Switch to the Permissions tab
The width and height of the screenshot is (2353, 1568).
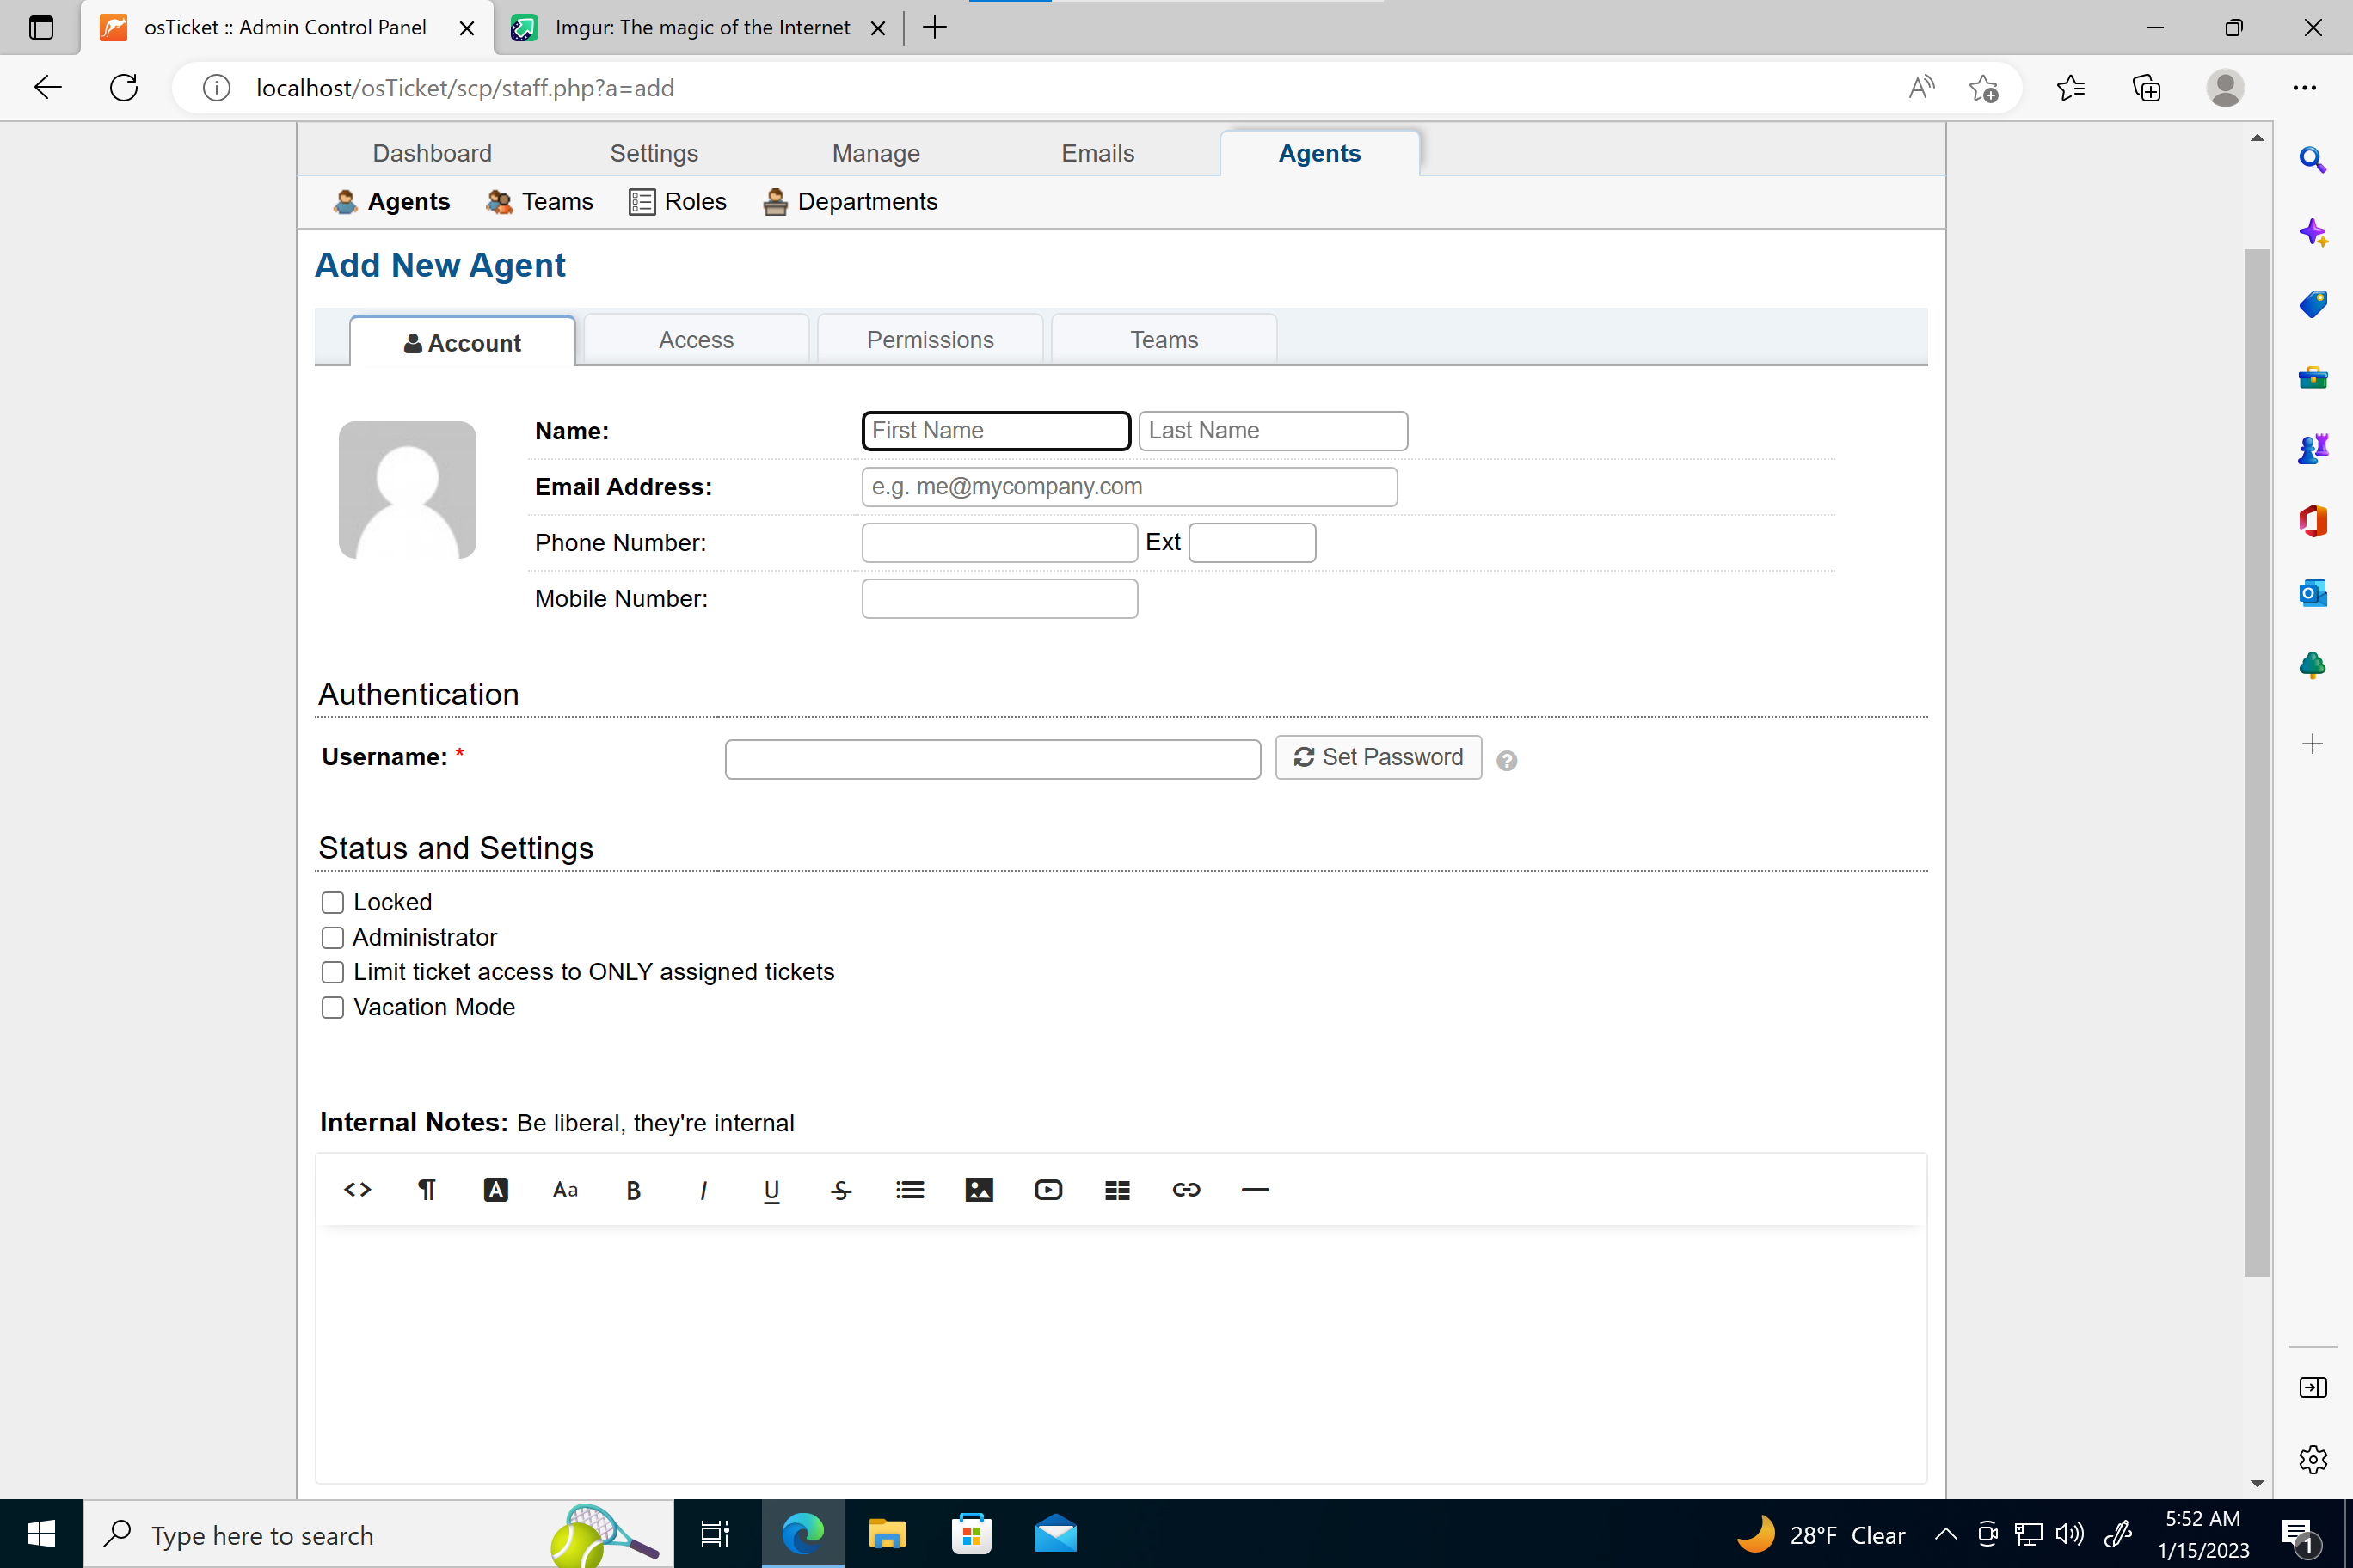[930, 340]
